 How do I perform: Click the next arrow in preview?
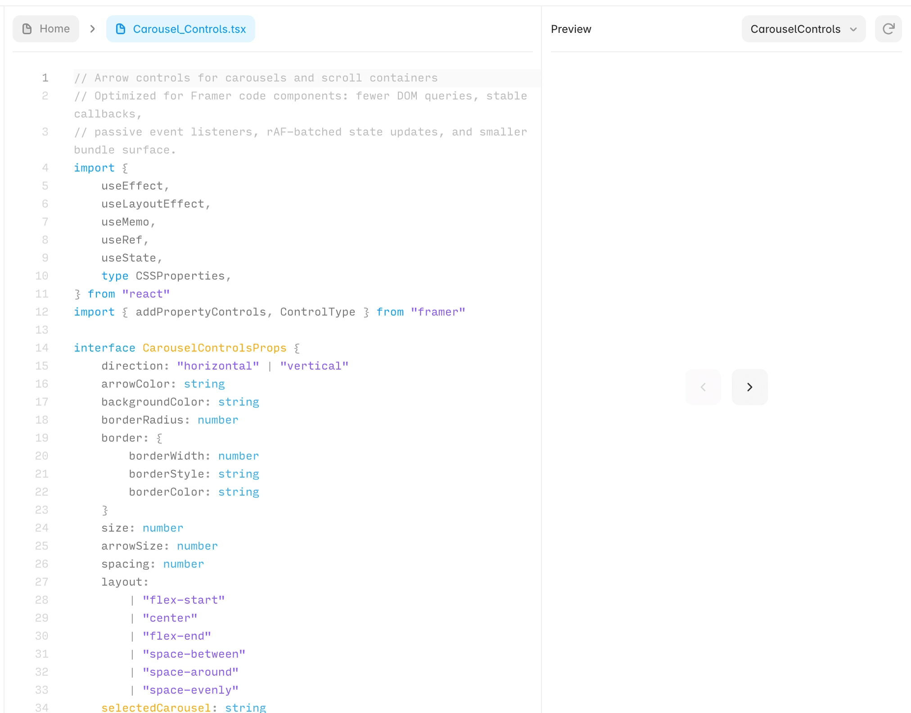click(749, 387)
